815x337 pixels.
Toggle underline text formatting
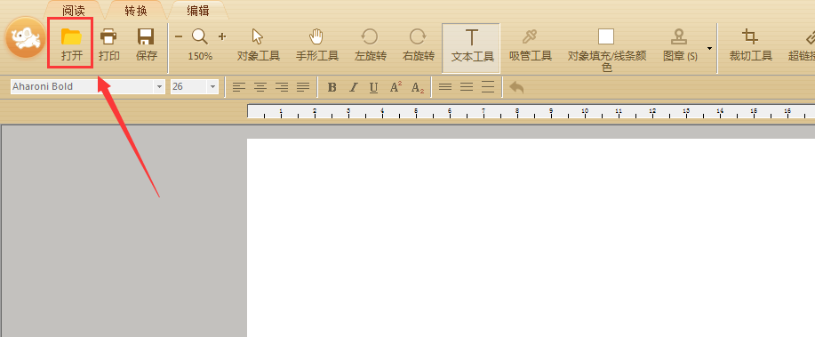(x=373, y=87)
